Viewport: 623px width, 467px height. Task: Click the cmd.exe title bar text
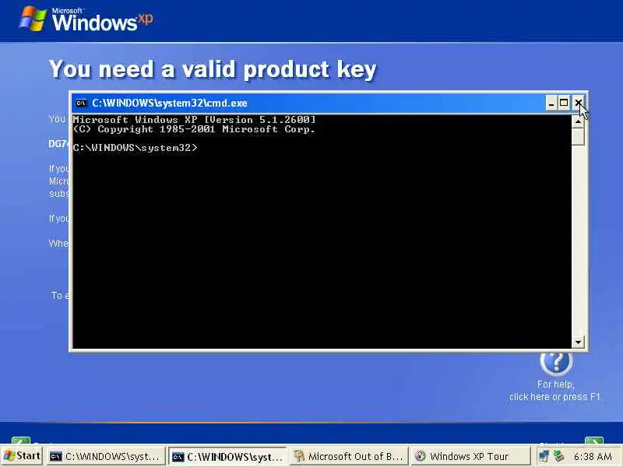pos(170,104)
